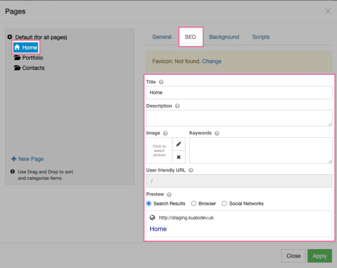Click the pencil edit image icon
This screenshot has height=268, width=337.
179,144
